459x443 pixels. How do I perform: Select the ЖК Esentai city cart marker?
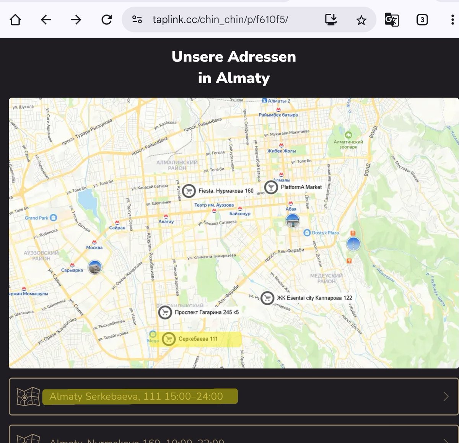(x=267, y=298)
